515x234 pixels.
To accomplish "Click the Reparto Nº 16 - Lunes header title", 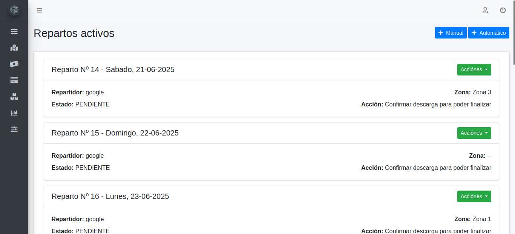I will click(110, 196).
